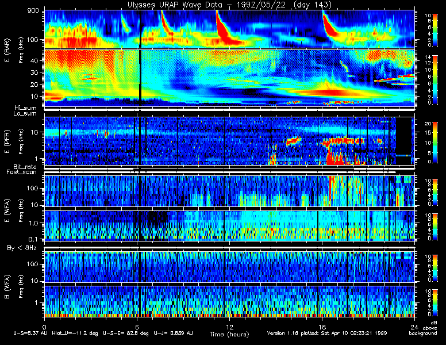Click the upper RAR spectrogram reaching 900 kHz

229,29
